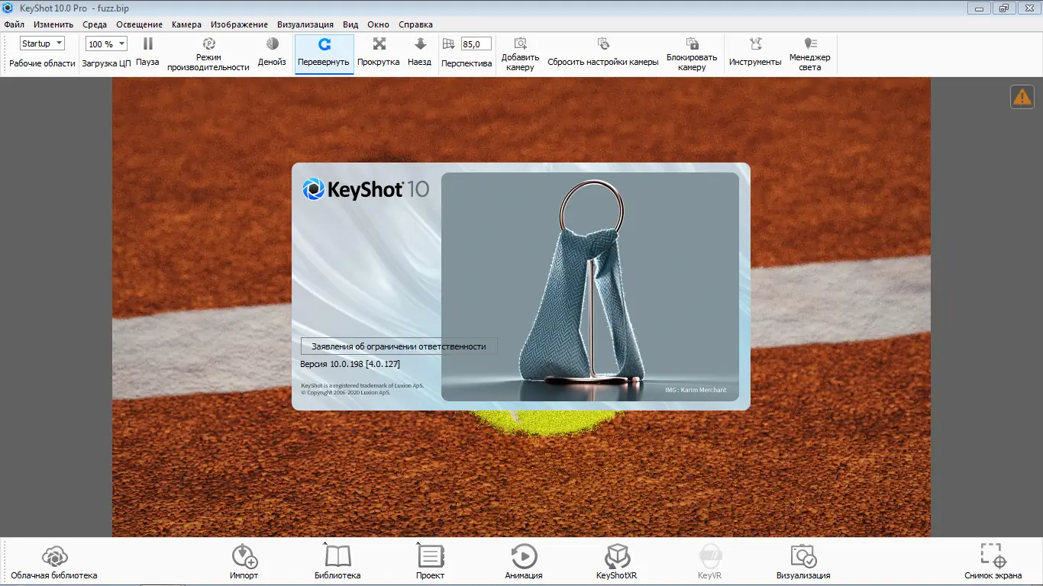The image size is (1043, 586).
Task: Open the Среда menu
Action: tap(95, 24)
